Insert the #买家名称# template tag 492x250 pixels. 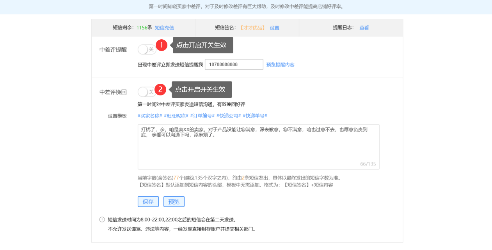[150, 116]
